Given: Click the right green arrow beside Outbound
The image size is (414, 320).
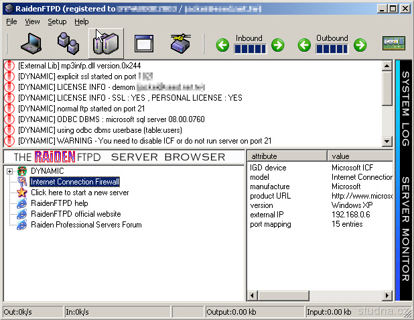Looking at the screenshot, I should pyautogui.click(x=360, y=45).
